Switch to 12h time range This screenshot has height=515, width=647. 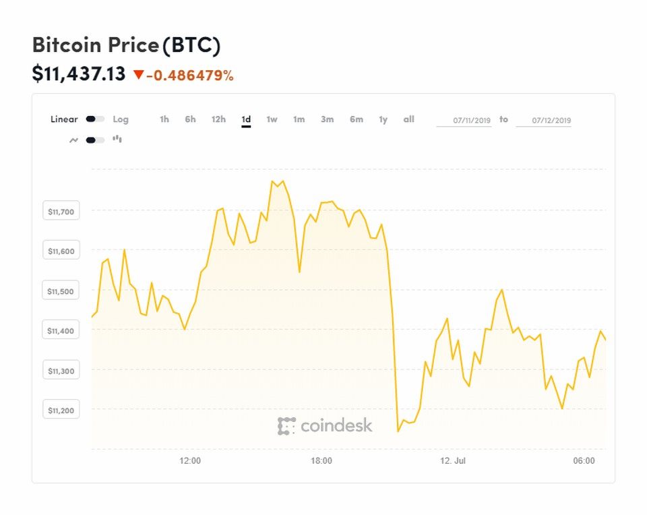coord(218,119)
